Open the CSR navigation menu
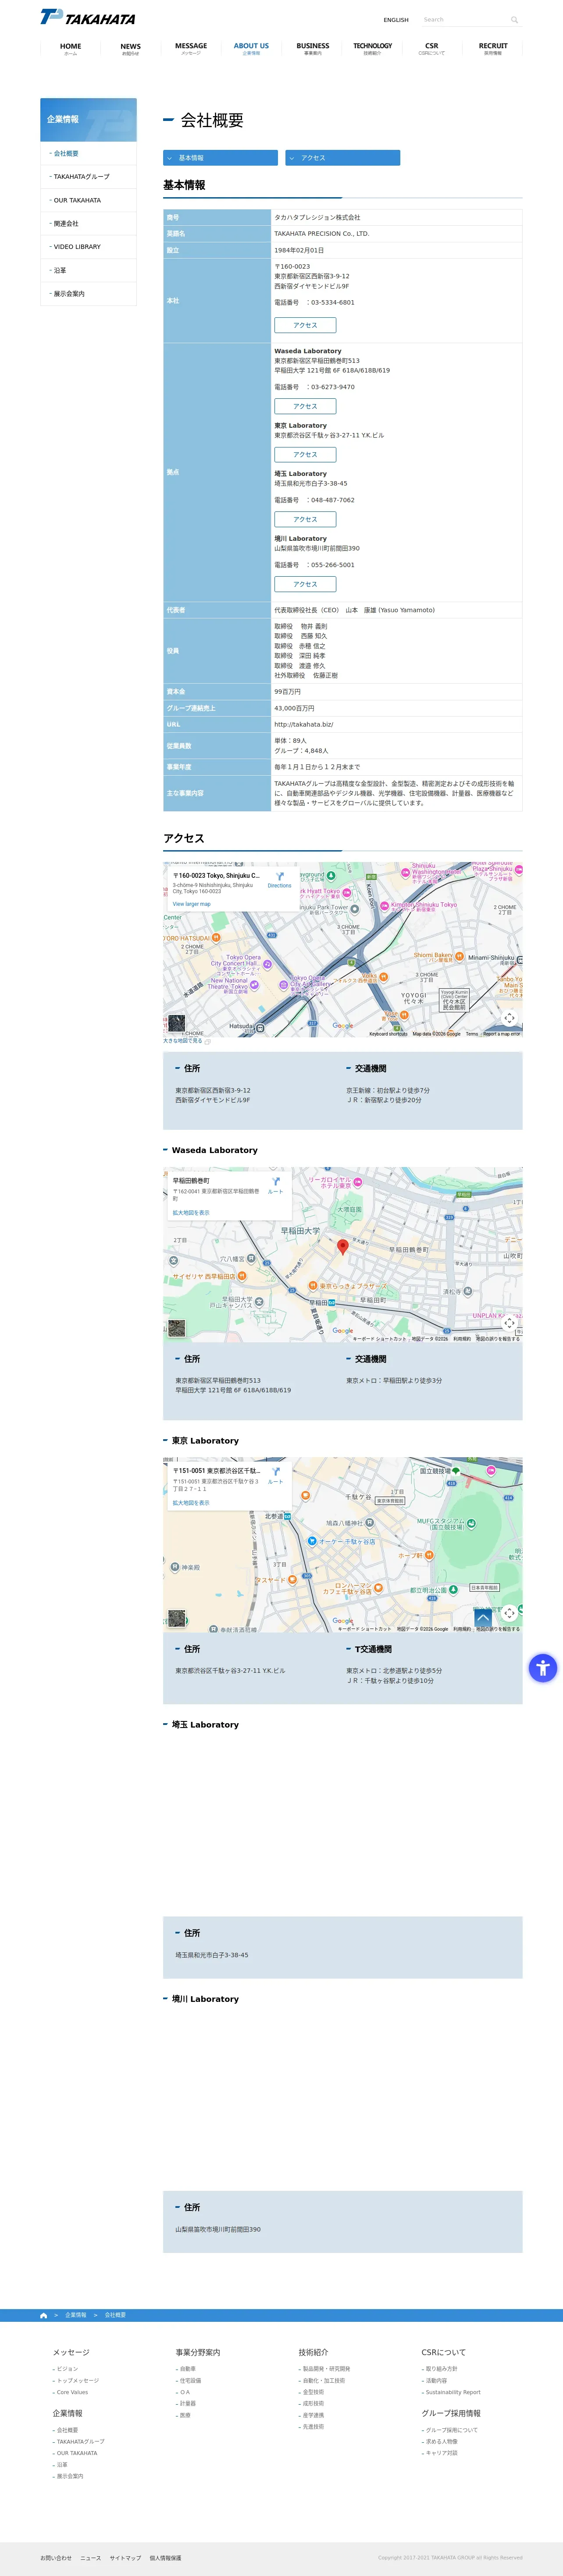563x2576 pixels. click(432, 48)
